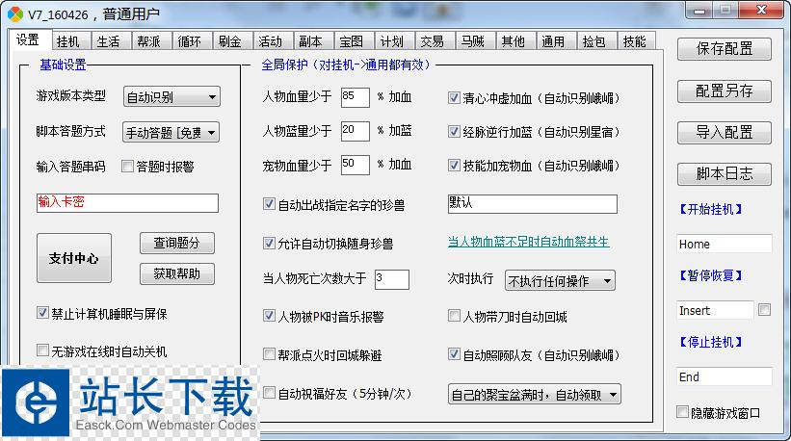The width and height of the screenshot is (791, 441).
Task: Open the 当人物血蓝不足时自动血祭共生 link
Action: (529, 242)
